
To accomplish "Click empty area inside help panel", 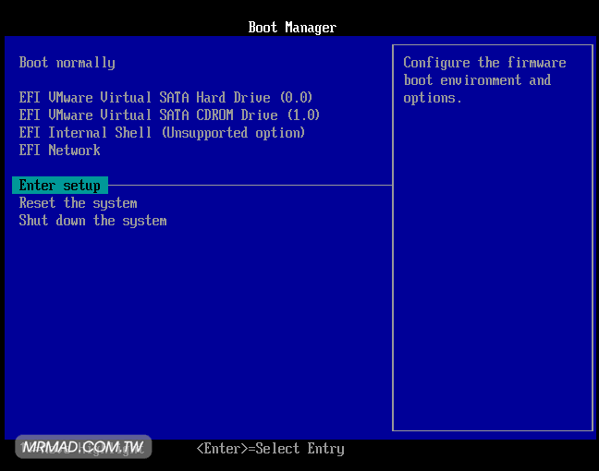I will pos(490,277).
